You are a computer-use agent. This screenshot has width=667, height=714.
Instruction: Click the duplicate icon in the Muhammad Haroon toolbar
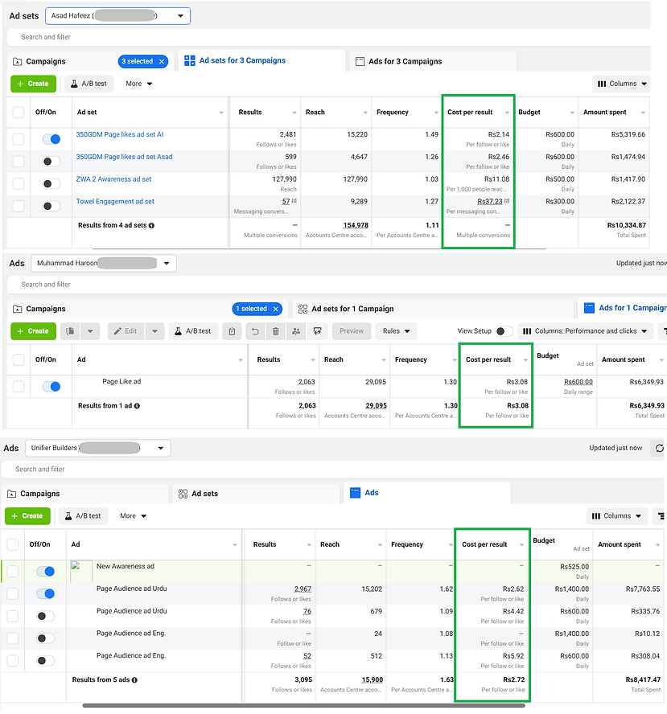(70, 331)
